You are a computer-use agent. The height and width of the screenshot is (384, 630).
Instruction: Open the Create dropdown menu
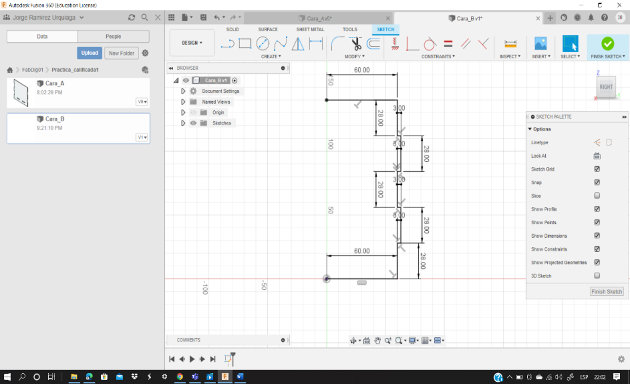pos(271,56)
